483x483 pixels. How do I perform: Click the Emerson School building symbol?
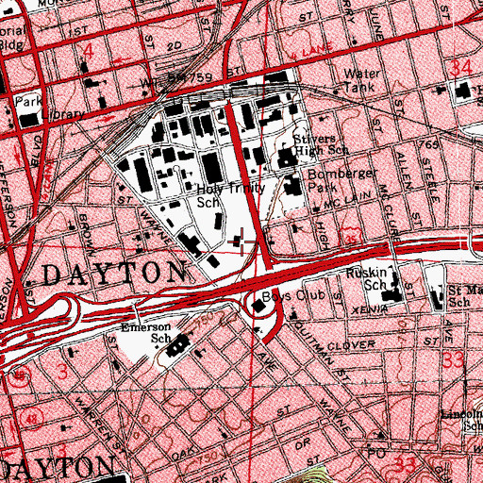click(x=178, y=346)
